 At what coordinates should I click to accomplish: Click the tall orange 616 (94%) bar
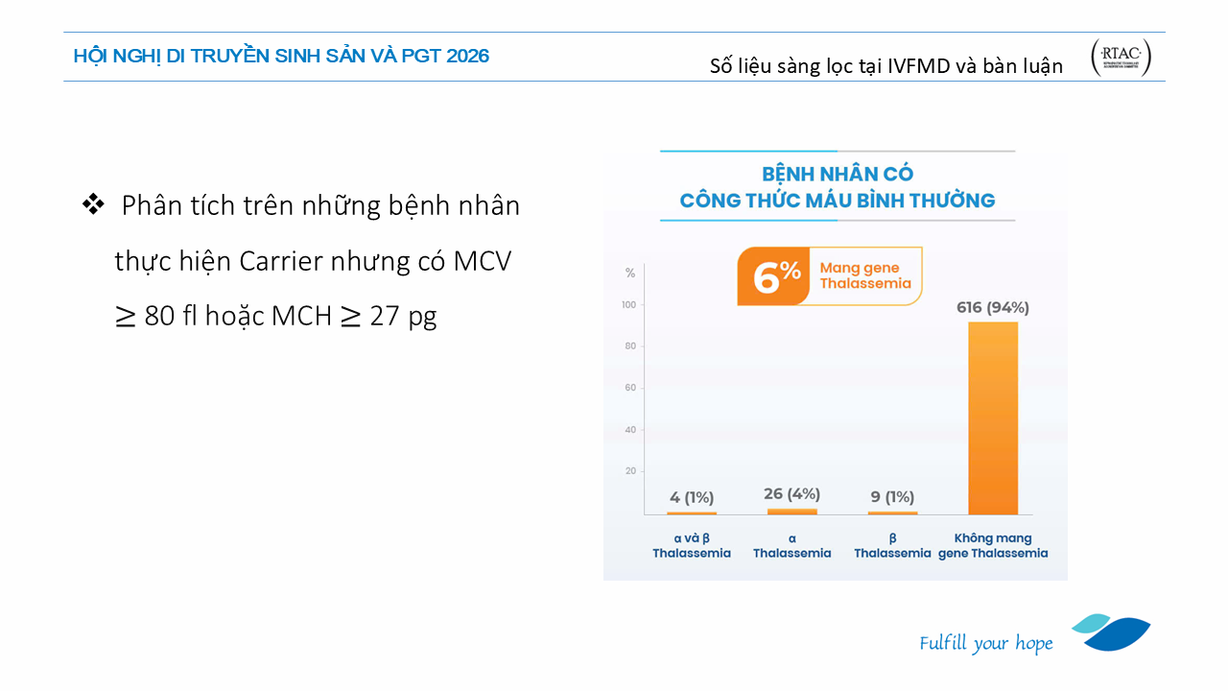tap(992, 417)
